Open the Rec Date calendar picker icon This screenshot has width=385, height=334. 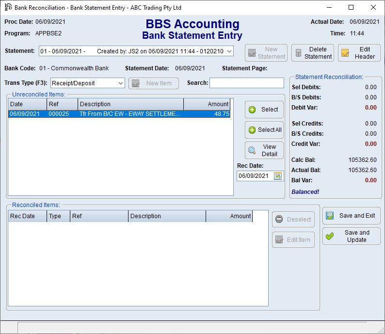click(278, 176)
